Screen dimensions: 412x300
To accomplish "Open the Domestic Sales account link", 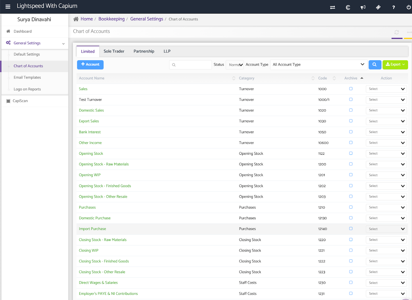I will click(x=91, y=110).
